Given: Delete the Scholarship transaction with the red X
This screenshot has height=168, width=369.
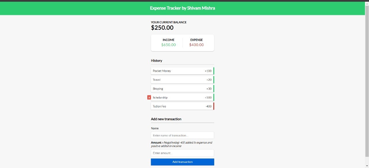Looking at the screenshot, I should [x=149, y=98].
